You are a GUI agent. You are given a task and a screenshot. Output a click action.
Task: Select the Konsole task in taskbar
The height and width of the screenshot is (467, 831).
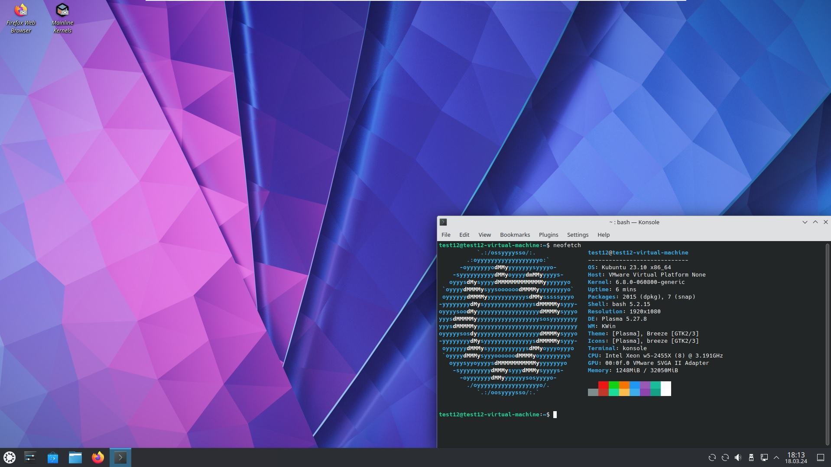click(x=120, y=457)
